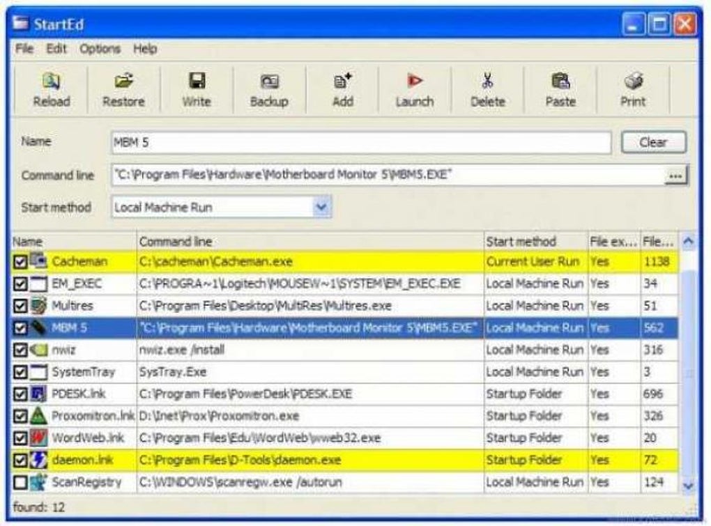Uncheck the Proxomitron.lnk startup entry

coord(20,416)
